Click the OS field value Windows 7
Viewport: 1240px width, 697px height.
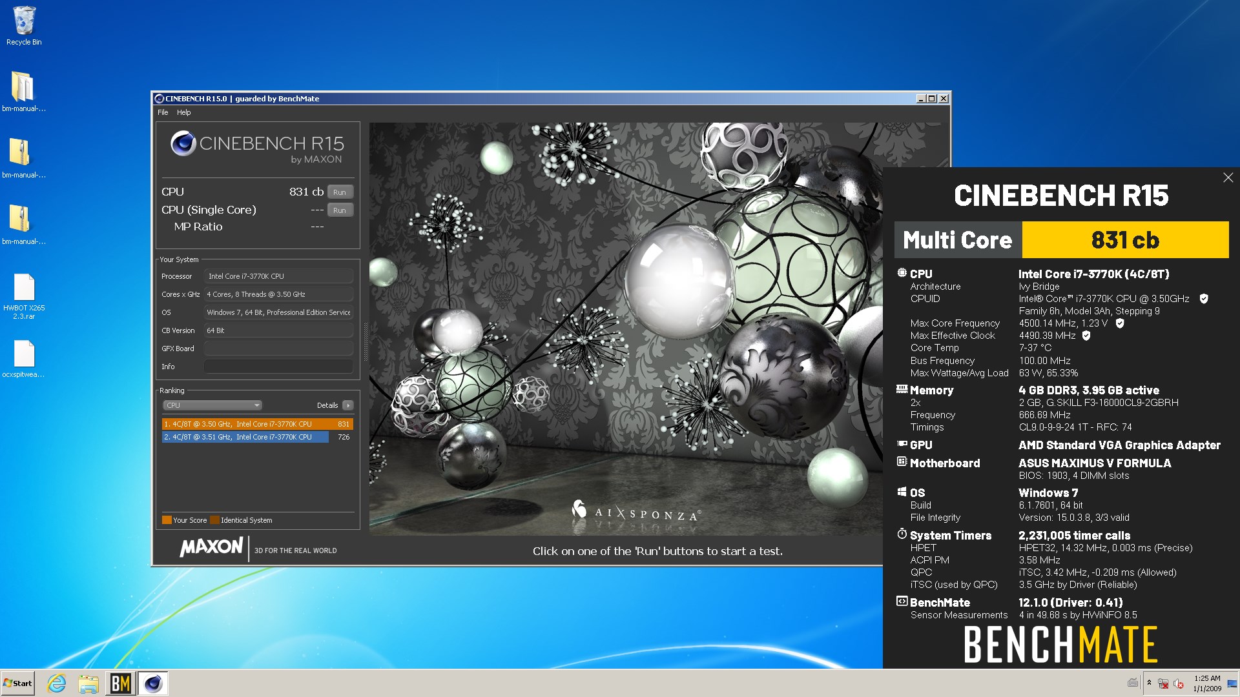[x=278, y=312]
